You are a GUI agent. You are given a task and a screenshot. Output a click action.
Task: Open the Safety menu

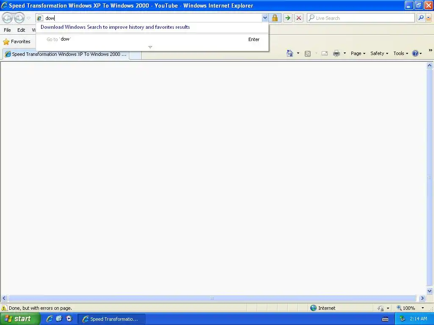[x=379, y=53]
